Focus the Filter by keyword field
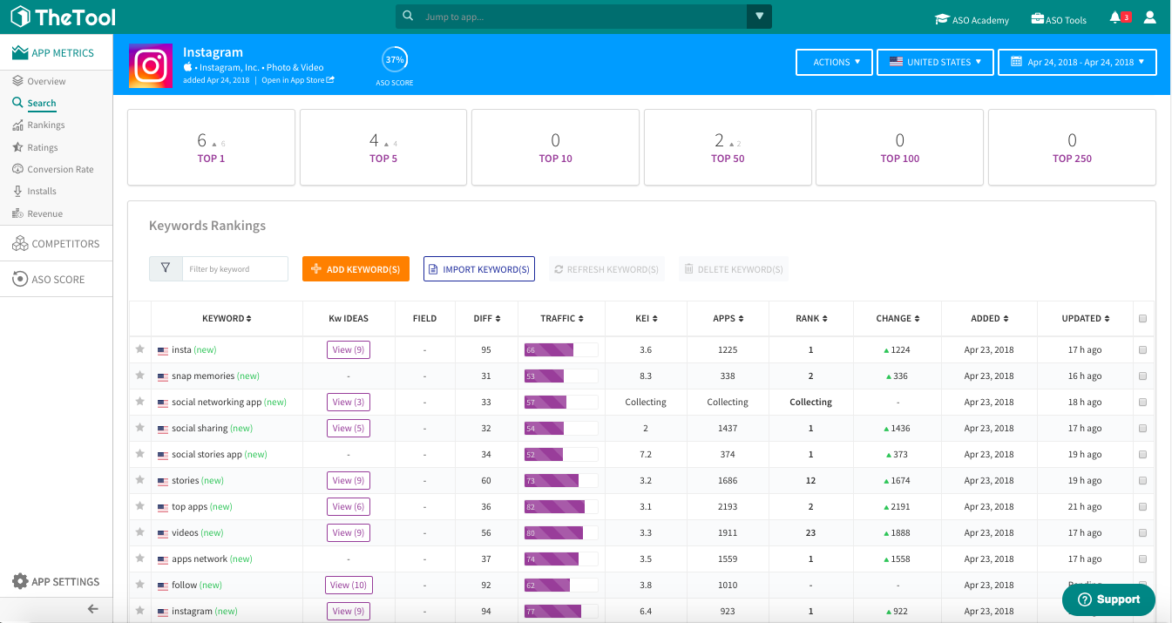The image size is (1172, 623). pyautogui.click(x=234, y=269)
